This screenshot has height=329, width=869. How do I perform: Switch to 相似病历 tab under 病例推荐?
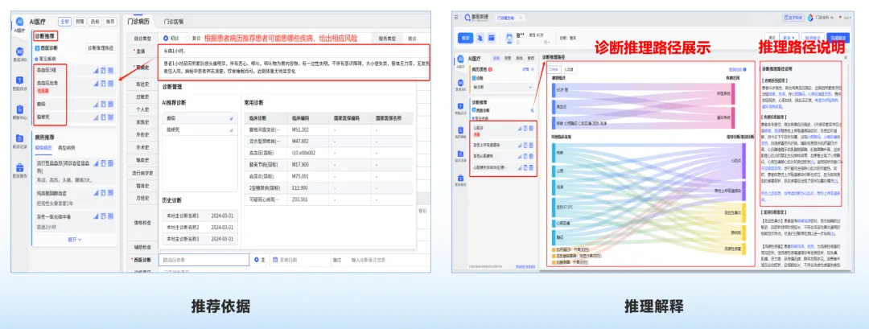point(43,148)
